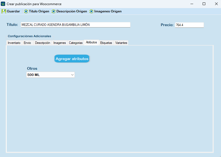
Task: Focus the Precio input field
Action: tap(189, 25)
